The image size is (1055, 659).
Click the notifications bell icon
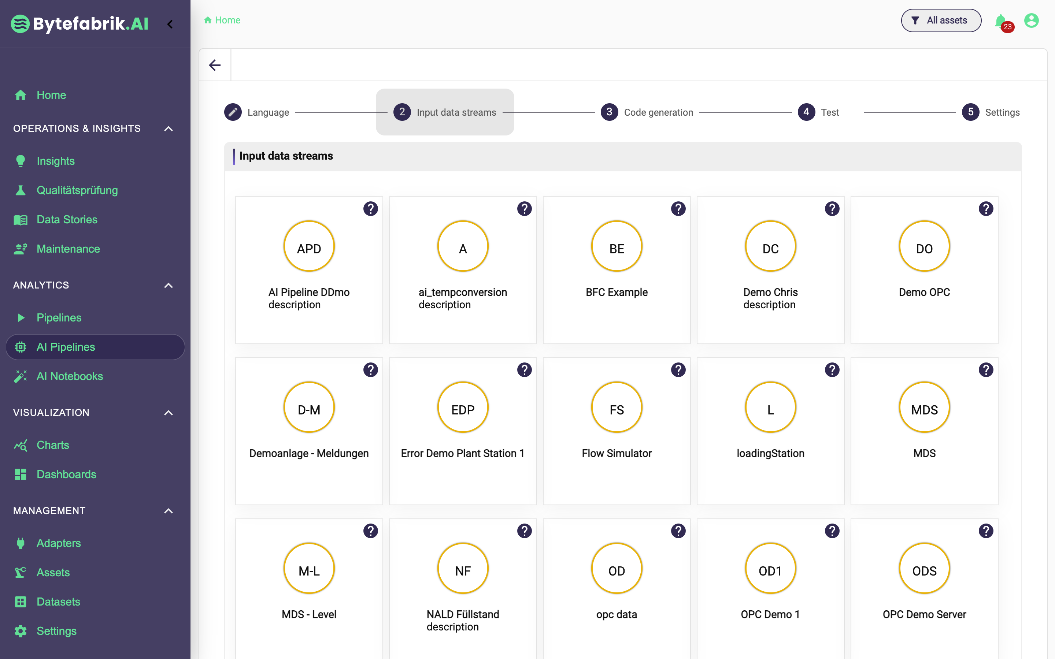click(1000, 21)
